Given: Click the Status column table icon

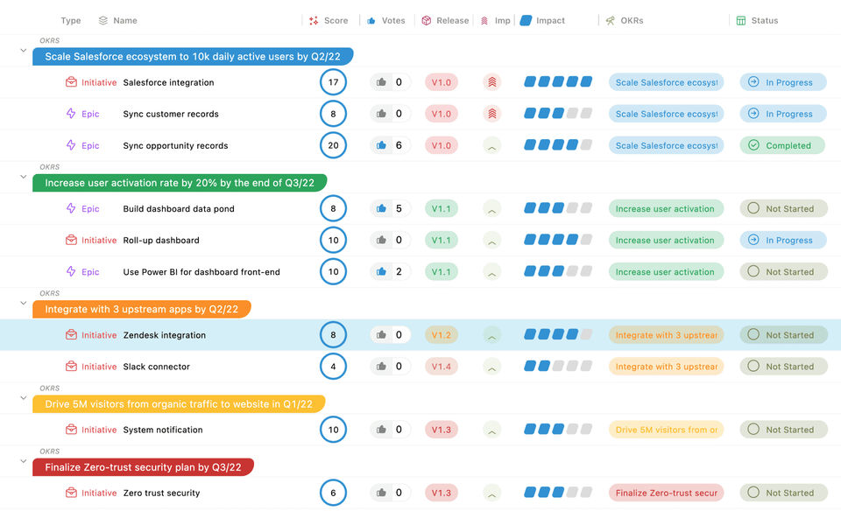Looking at the screenshot, I should 741,20.
